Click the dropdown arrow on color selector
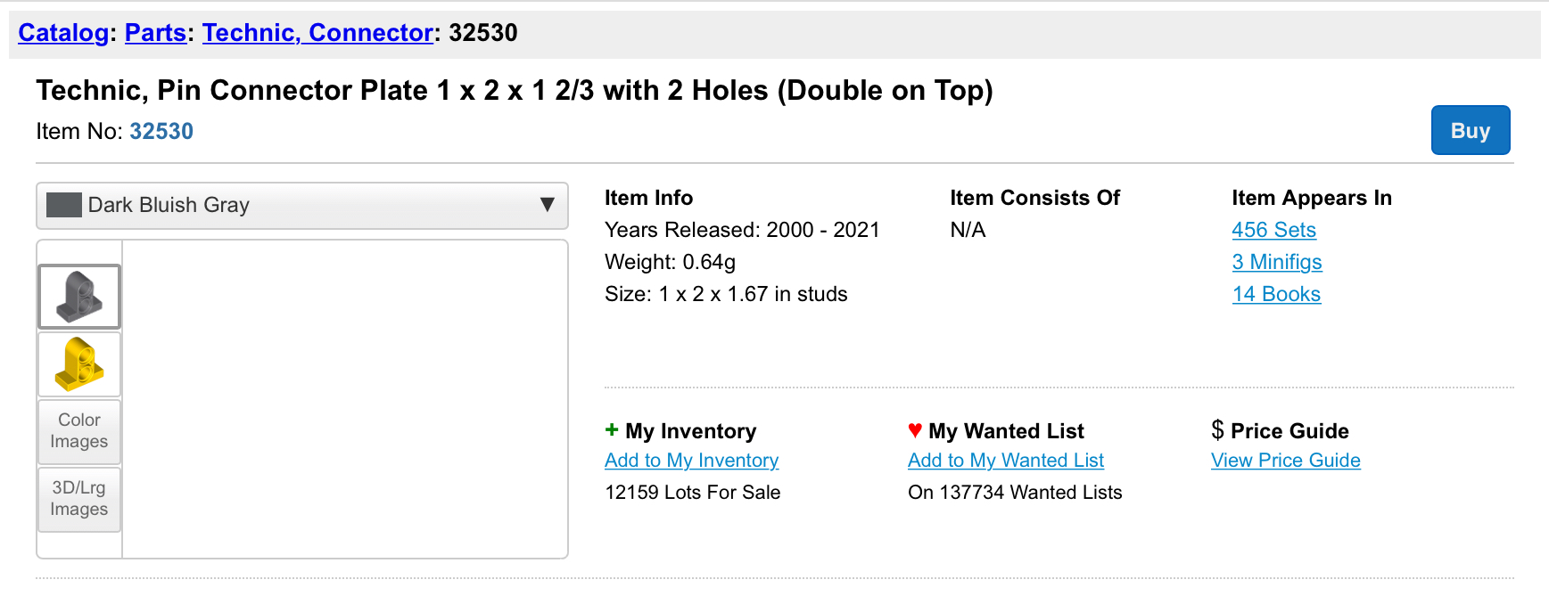 [548, 206]
